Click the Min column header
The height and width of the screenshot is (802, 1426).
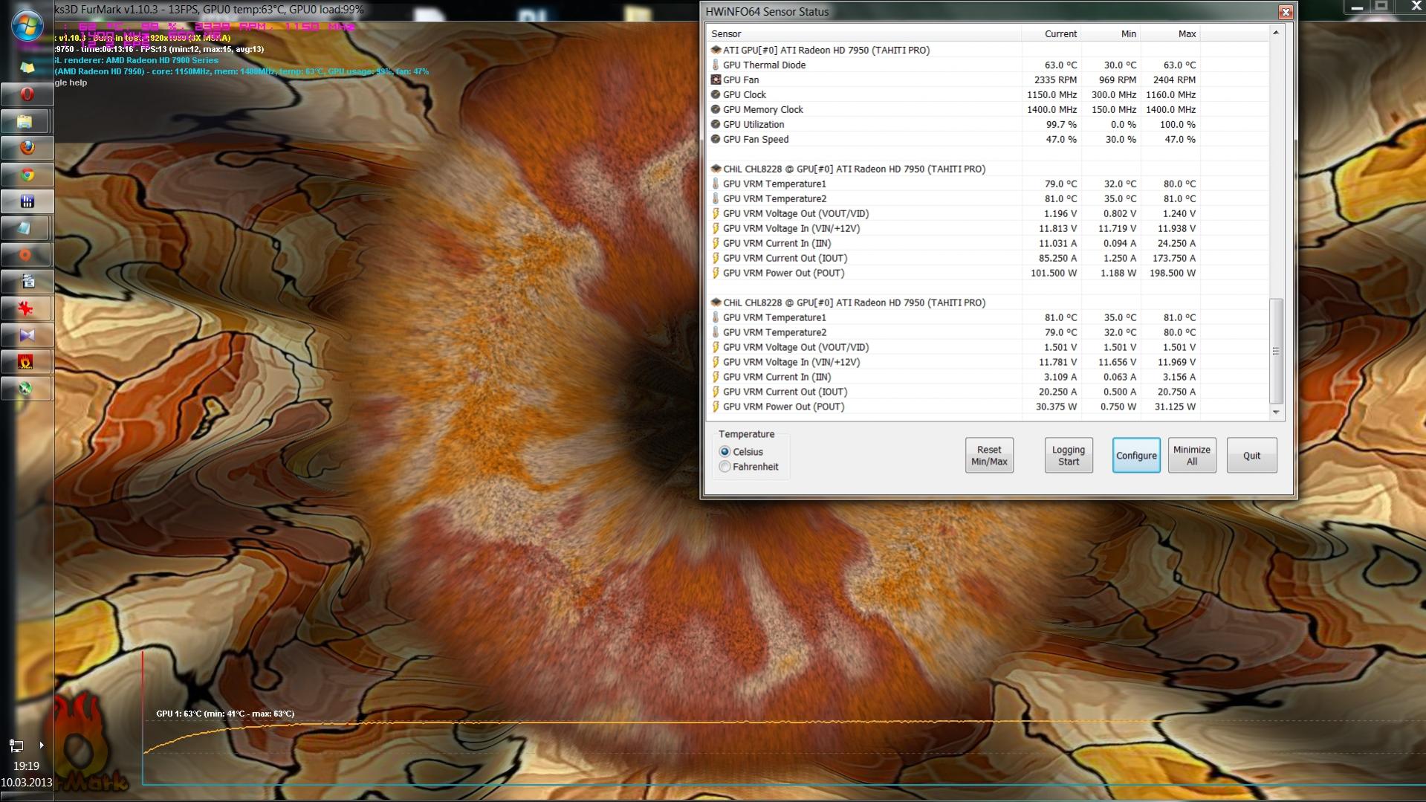[1110, 33]
